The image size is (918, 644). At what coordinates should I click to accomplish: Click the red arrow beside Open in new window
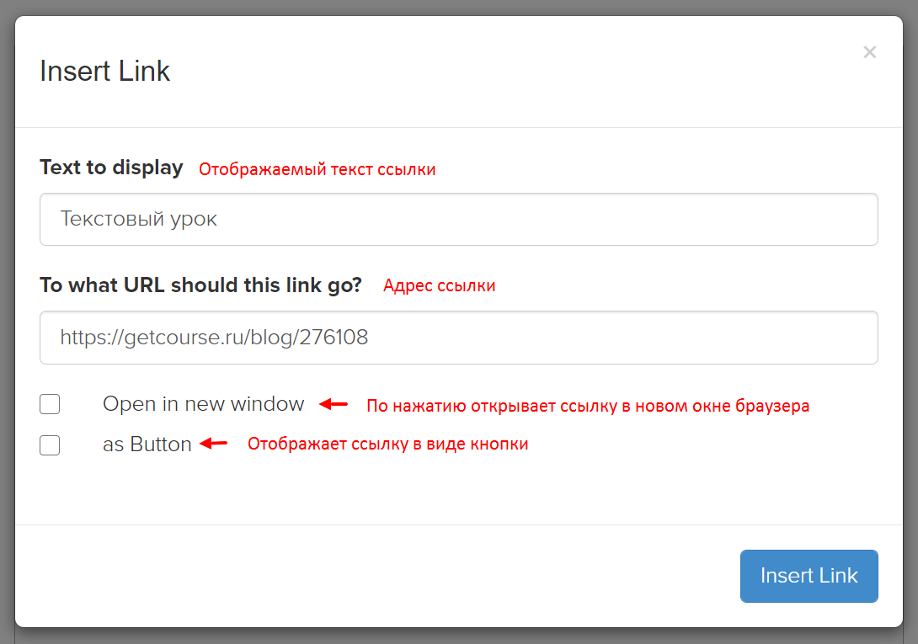pos(334,405)
